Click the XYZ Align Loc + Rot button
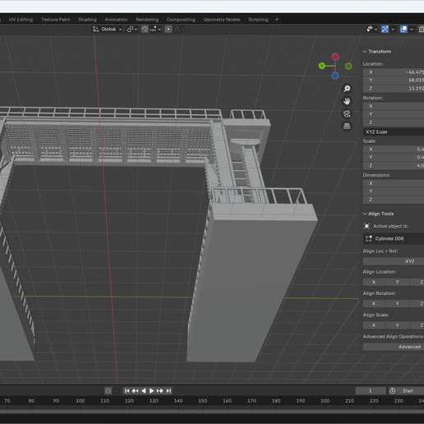The width and height of the screenshot is (424, 424). coord(394,261)
